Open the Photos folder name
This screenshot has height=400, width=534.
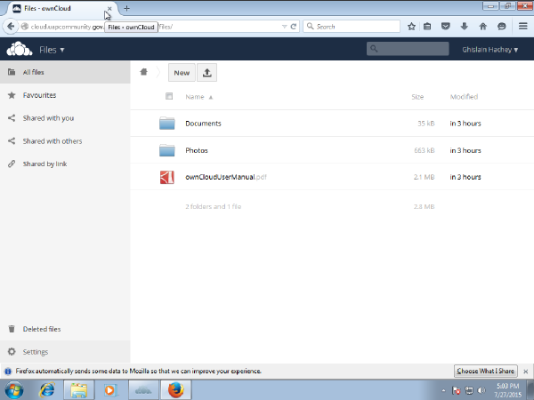click(197, 150)
